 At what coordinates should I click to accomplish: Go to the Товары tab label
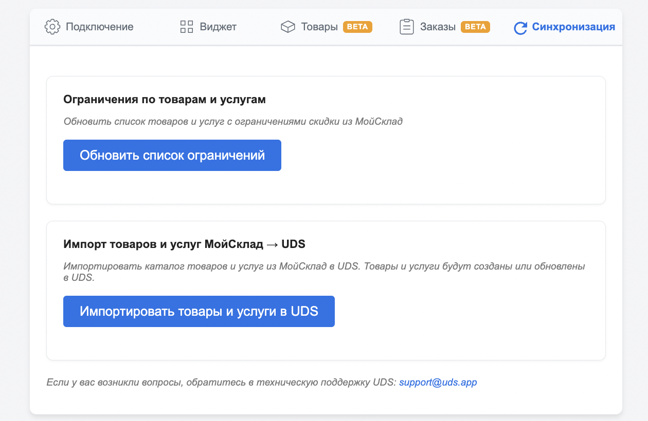(319, 27)
